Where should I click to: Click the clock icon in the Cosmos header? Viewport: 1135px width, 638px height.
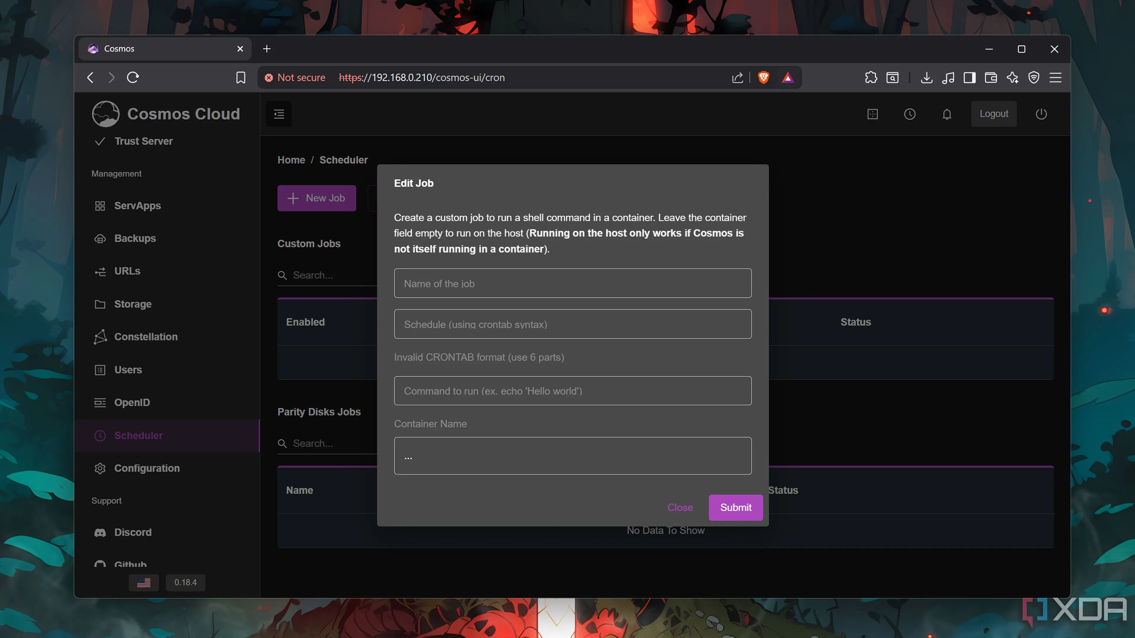[x=909, y=114]
